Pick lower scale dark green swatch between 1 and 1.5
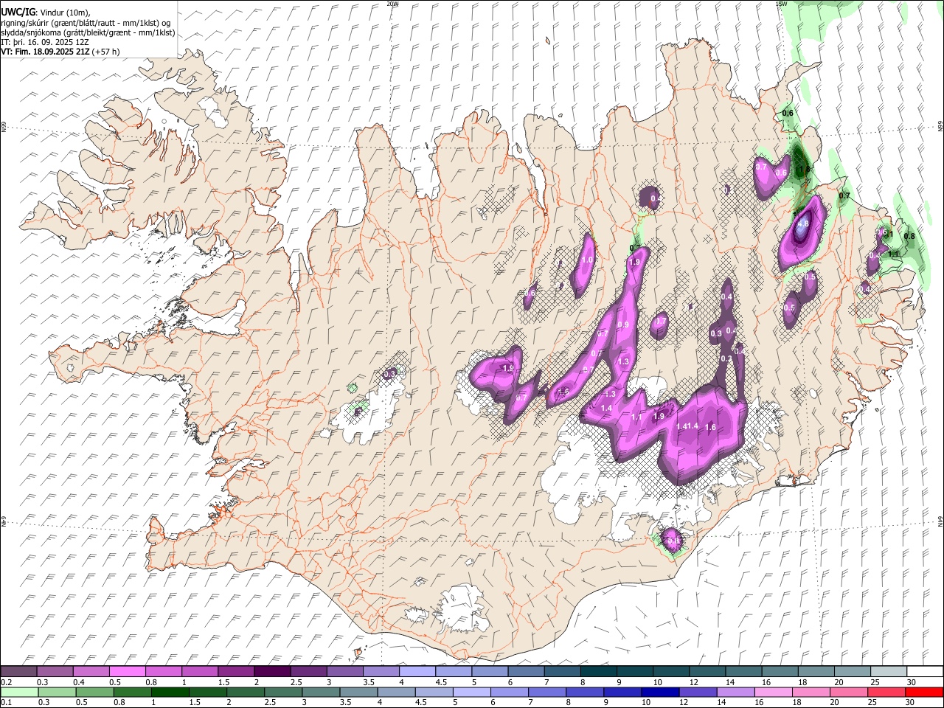This screenshot has height=708, width=944. [170, 692]
